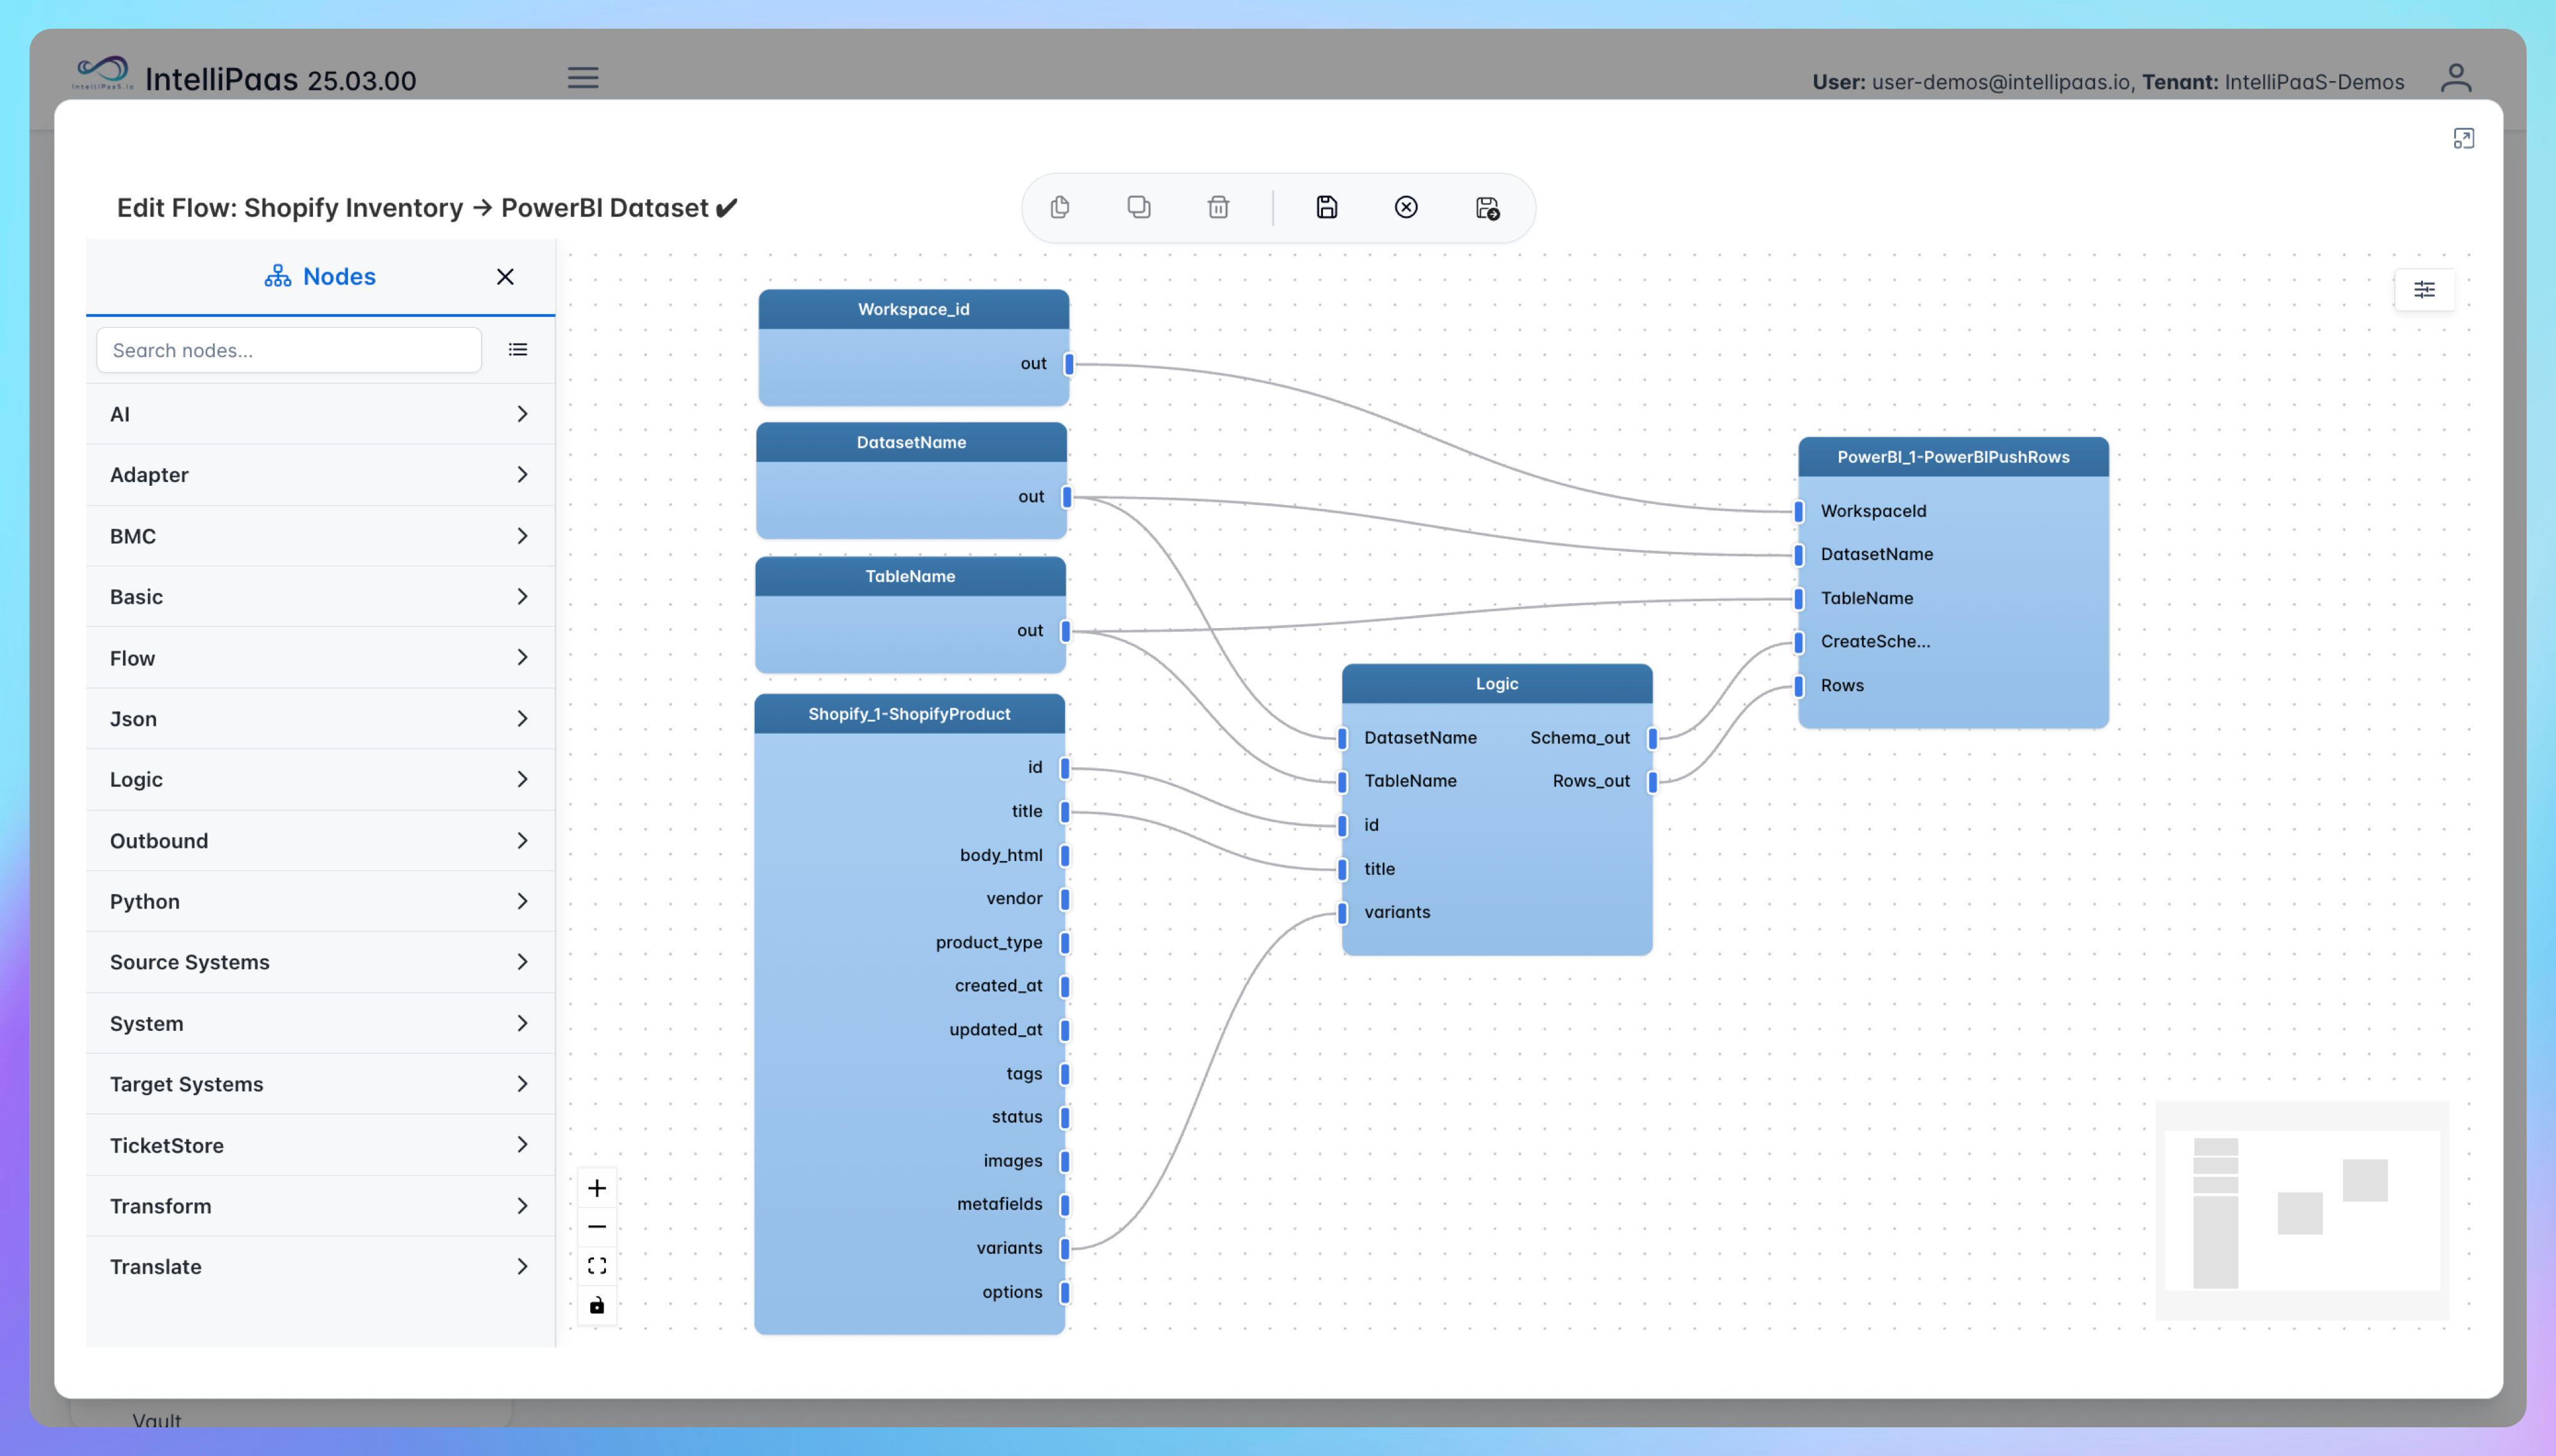Viewport: 2556px width, 1456px height.
Task: Select the Nodes tab header
Action: tap(320, 277)
